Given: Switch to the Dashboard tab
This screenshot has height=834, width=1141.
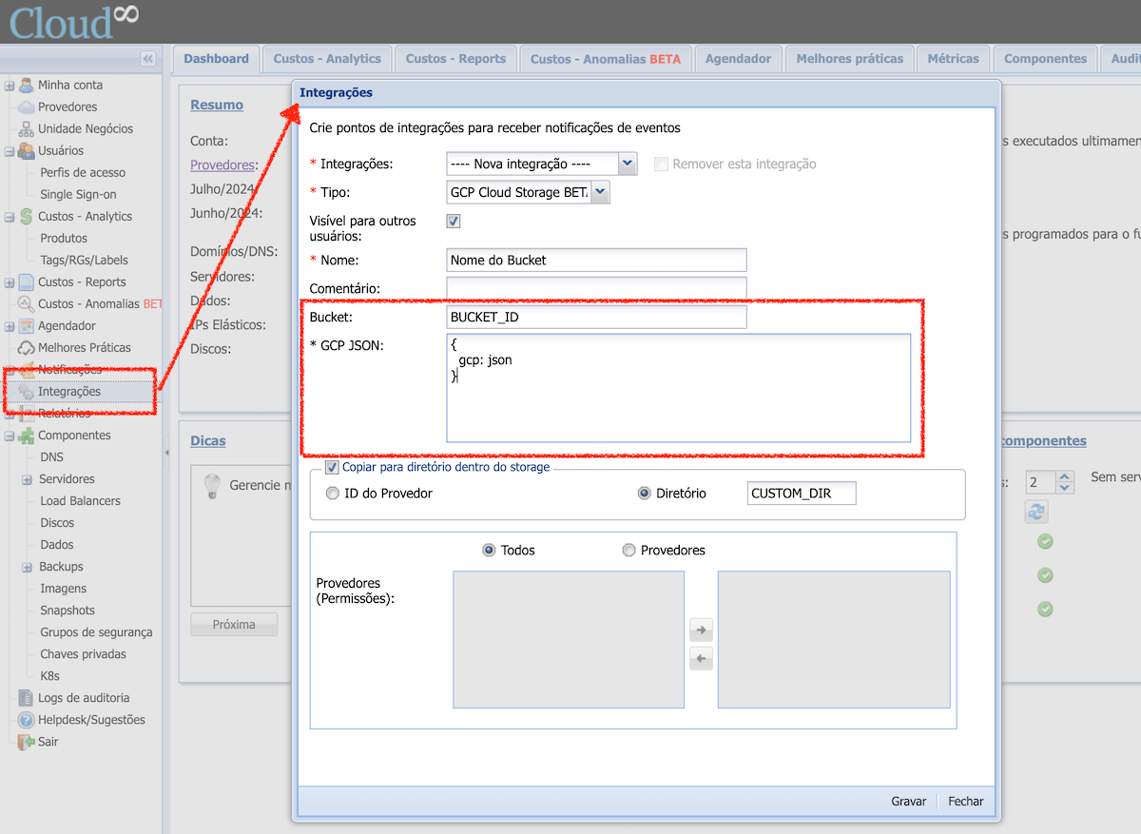Looking at the screenshot, I should pyautogui.click(x=216, y=59).
